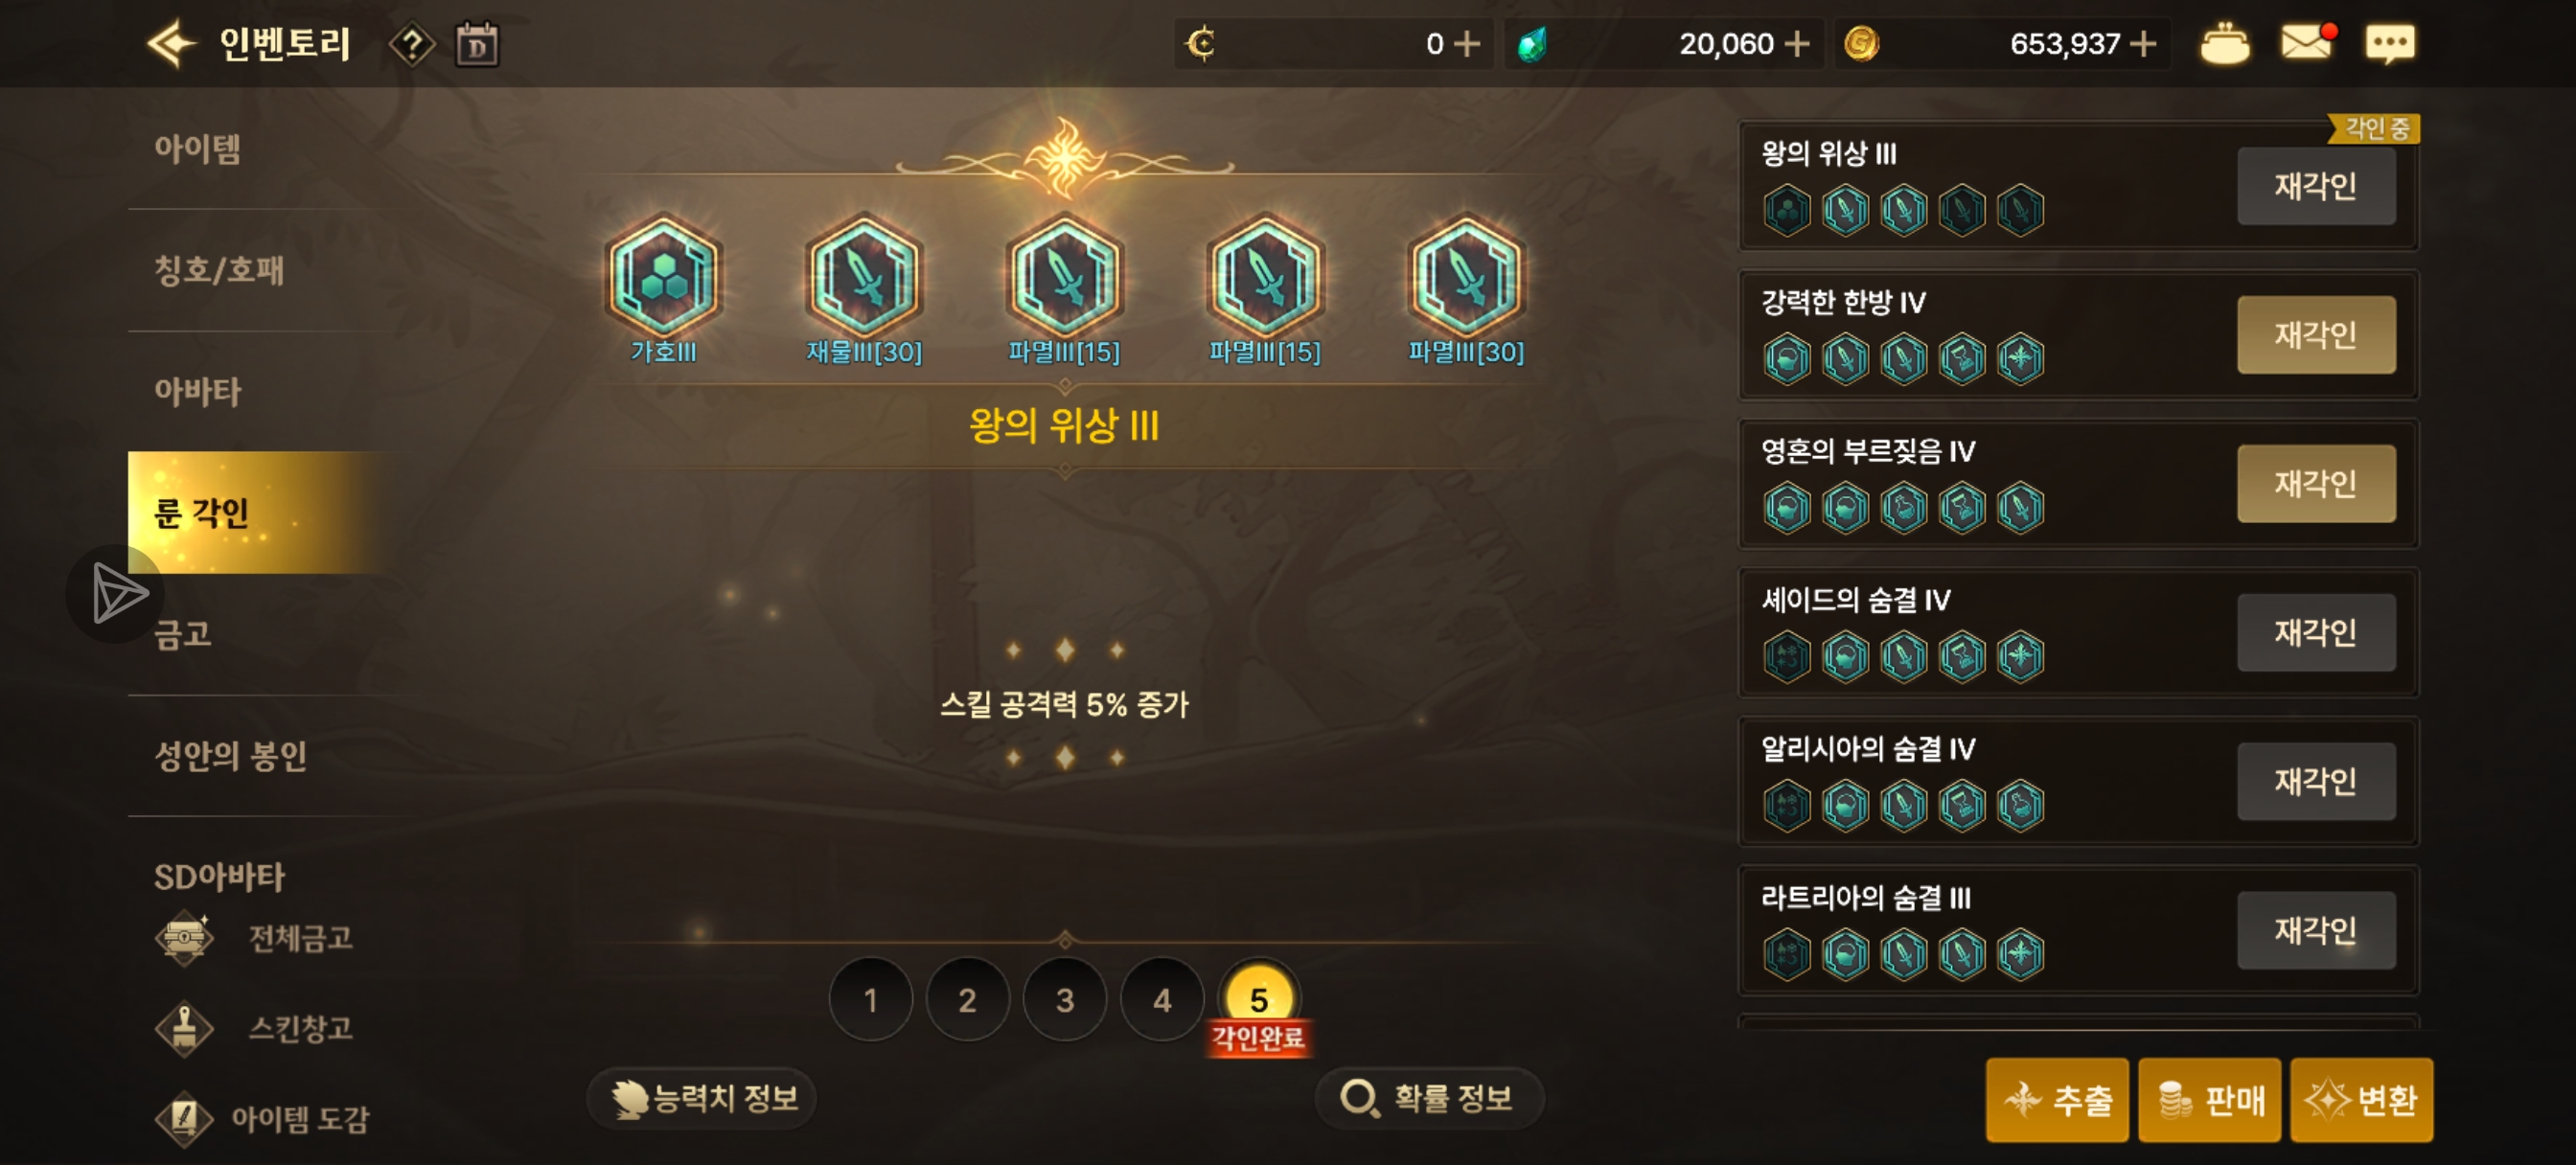Viewport: 2576px width, 1165px height.
Task: Open the 아바타 tab
Action: coord(197,391)
